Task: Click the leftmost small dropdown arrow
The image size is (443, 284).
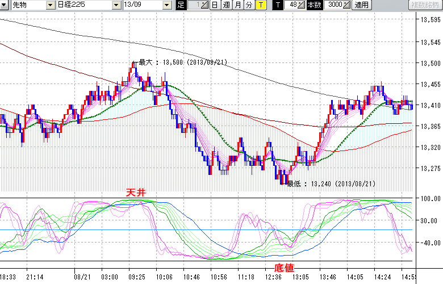Action: coord(4,5)
